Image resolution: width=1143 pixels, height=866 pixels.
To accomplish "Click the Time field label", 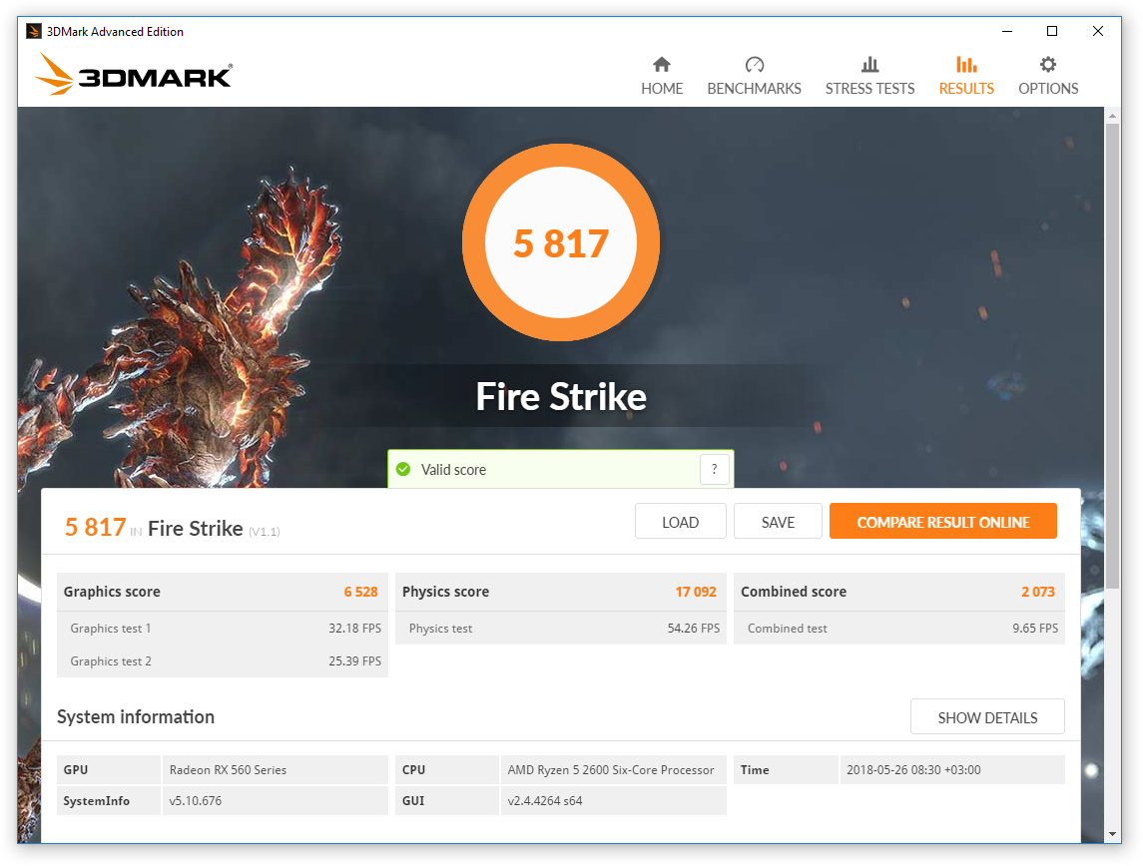I will [755, 770].
